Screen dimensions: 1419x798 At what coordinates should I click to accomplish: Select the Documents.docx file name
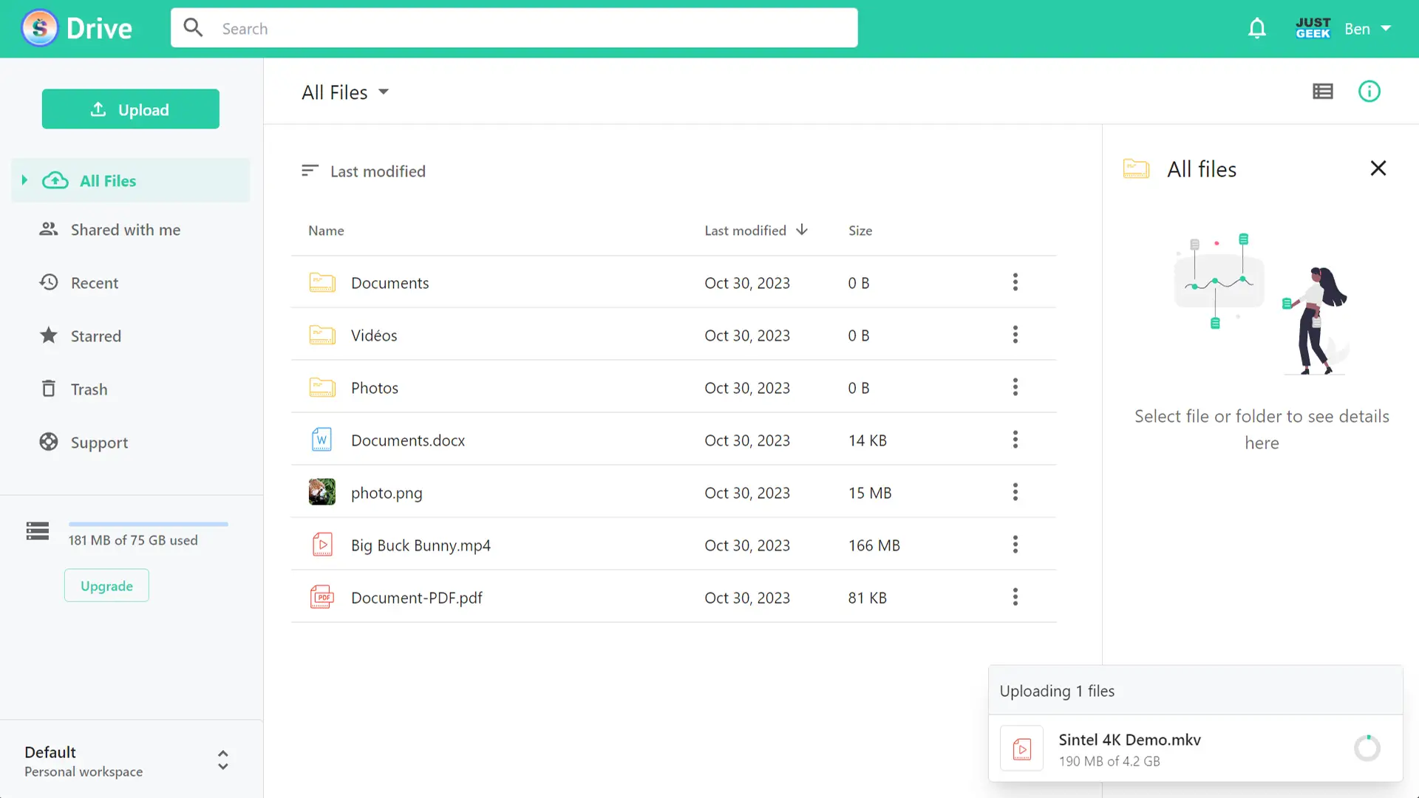[x=408, y=440]
